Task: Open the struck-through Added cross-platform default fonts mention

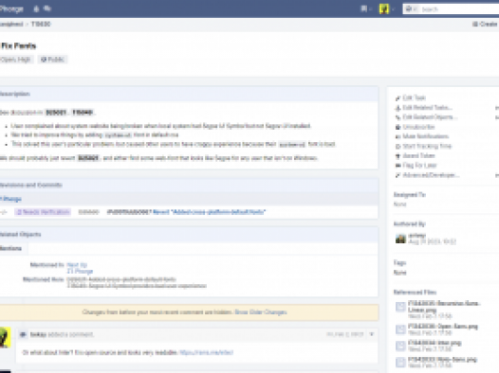Action: [x=121, y=279]
